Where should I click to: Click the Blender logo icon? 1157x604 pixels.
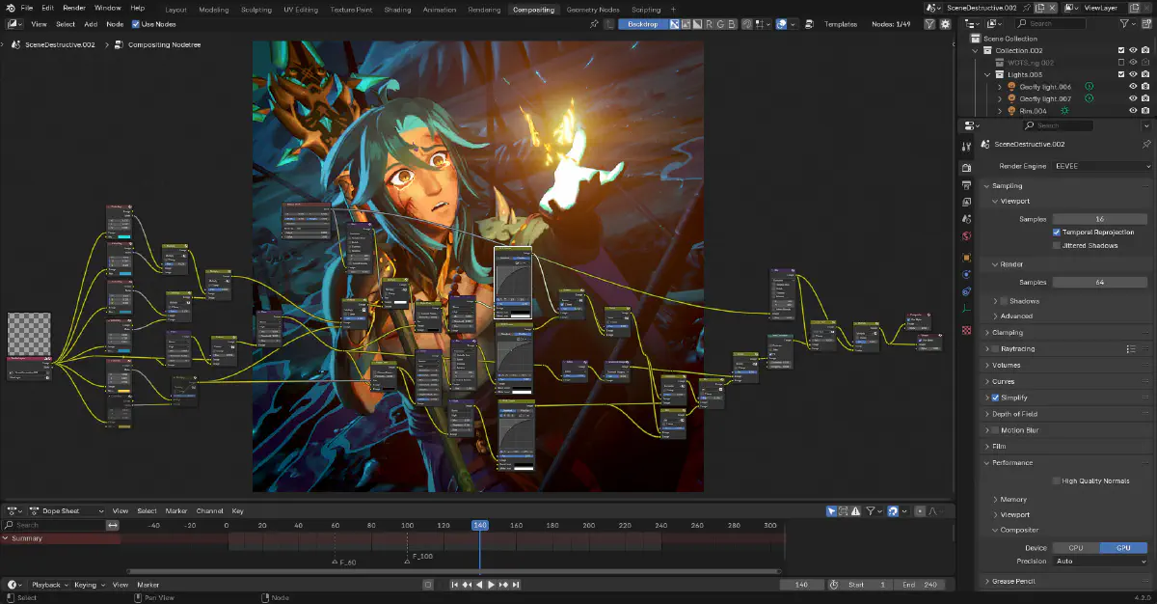[x=10, y=8]
